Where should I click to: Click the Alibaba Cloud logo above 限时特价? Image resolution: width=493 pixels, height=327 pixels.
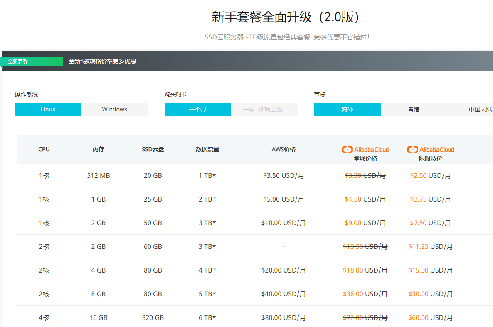(430, 150)
